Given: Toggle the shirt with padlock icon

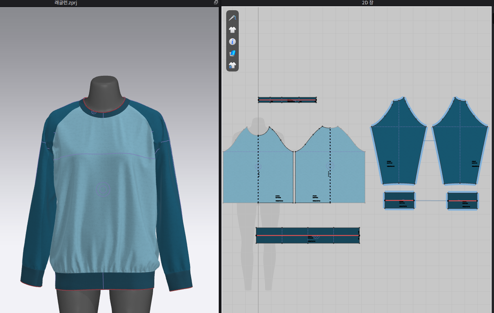Looking at the screenshot, I should [232, 65].
